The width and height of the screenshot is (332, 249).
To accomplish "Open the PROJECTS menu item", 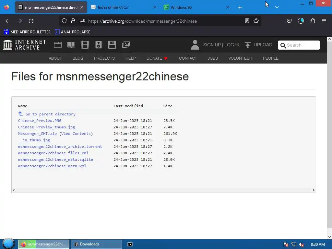I will pos(104,58).
